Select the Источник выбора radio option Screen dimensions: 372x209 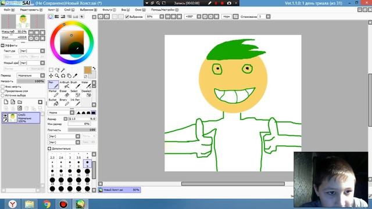pos(2,95)
